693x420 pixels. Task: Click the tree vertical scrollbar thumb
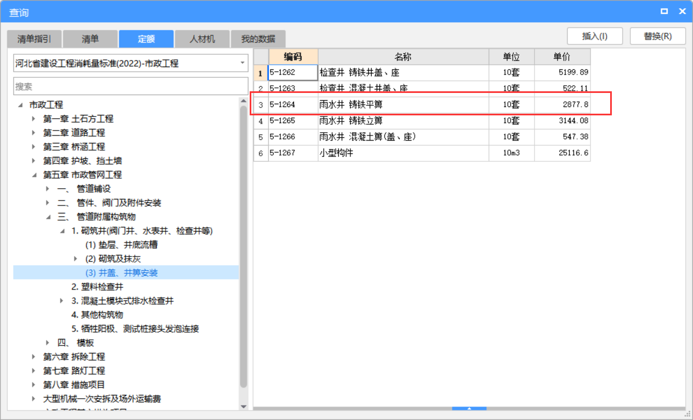point(244,246)
